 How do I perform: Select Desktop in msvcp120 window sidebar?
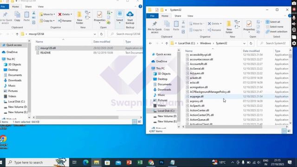pyautogui.click(x=13, y=70)
